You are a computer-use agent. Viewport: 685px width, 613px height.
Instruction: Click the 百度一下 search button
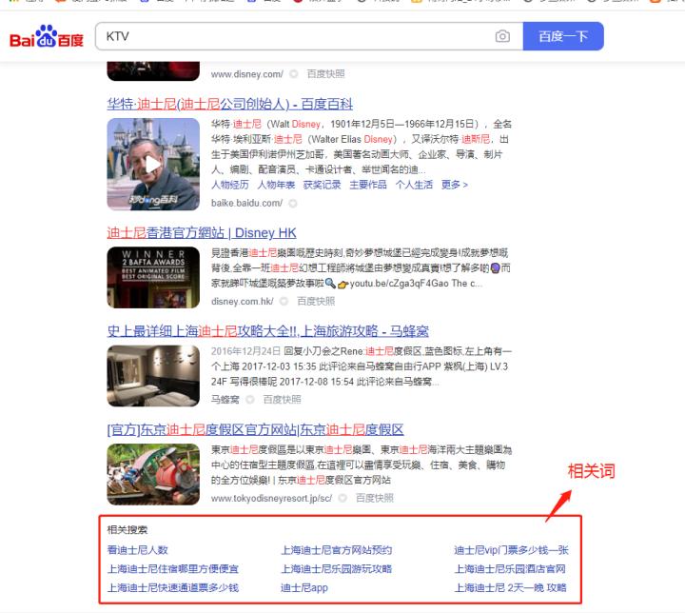(563, 36)
